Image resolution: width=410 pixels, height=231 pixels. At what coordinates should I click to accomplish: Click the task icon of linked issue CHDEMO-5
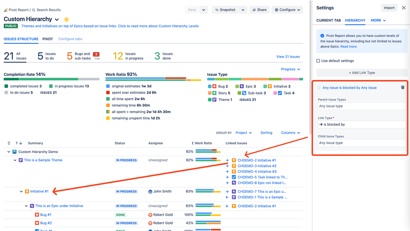pyautogui.click(x=234, y=177)
